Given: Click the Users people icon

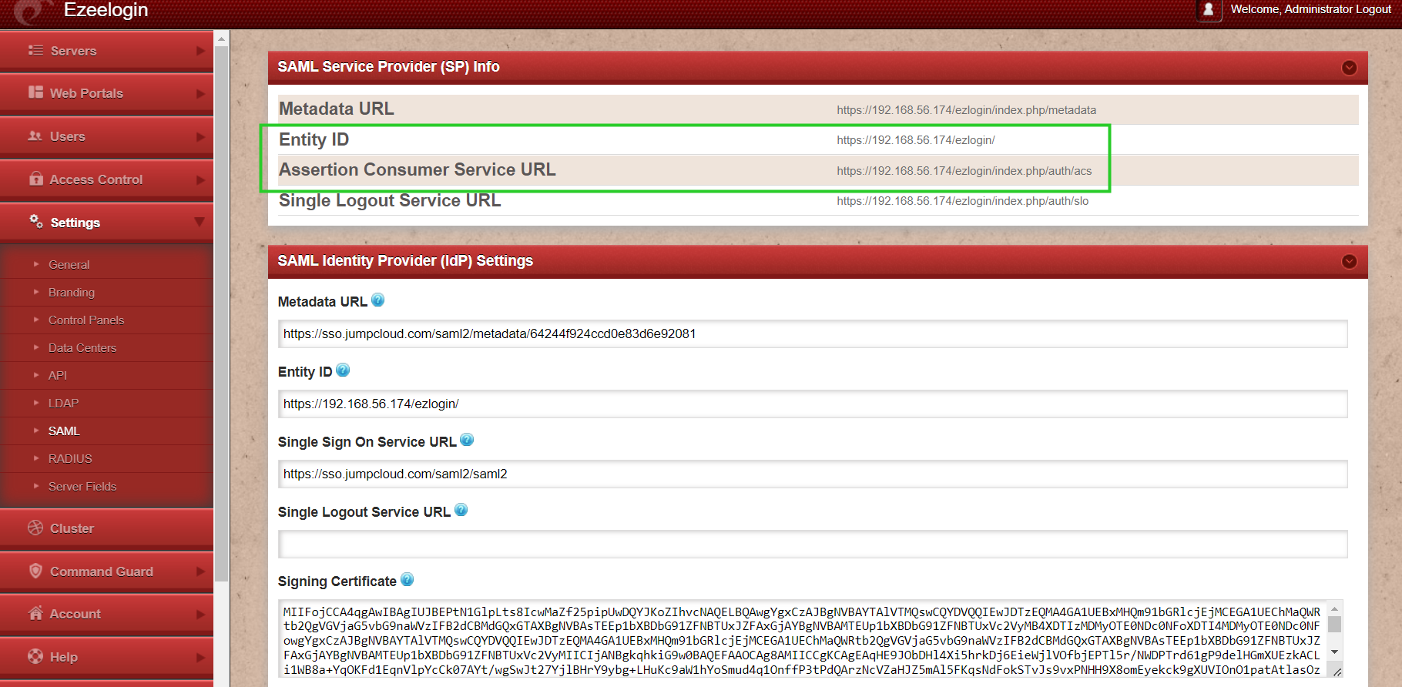Looking at the screenshot, I should pos(35,136).
